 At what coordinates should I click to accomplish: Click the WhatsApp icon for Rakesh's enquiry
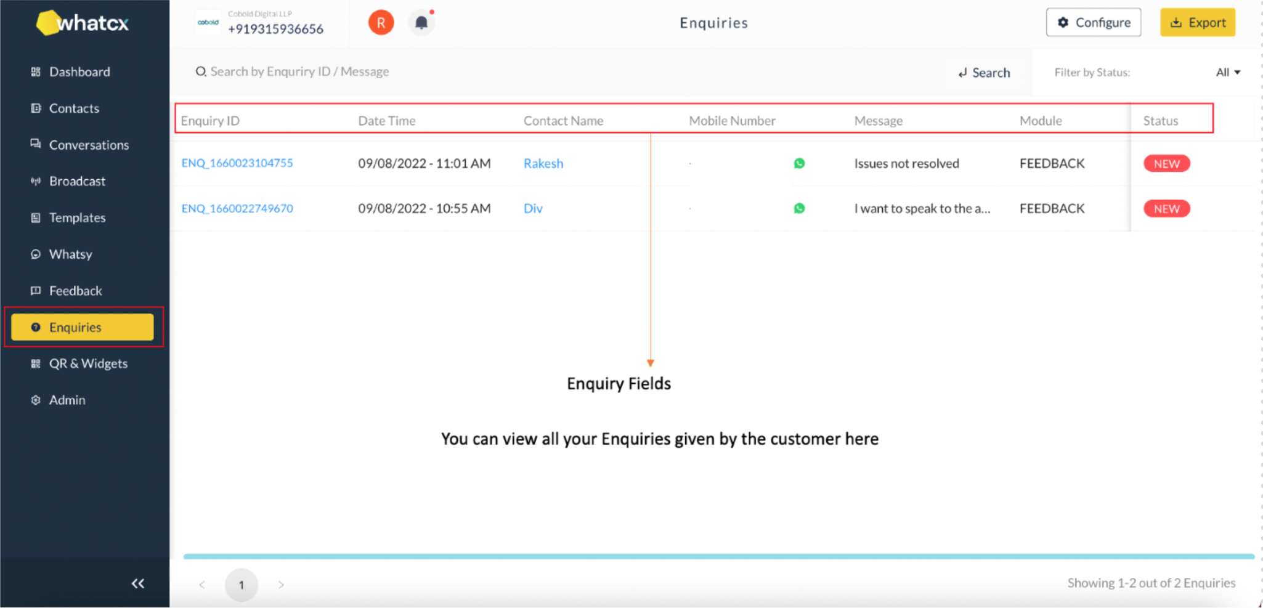tap(799, 163)
